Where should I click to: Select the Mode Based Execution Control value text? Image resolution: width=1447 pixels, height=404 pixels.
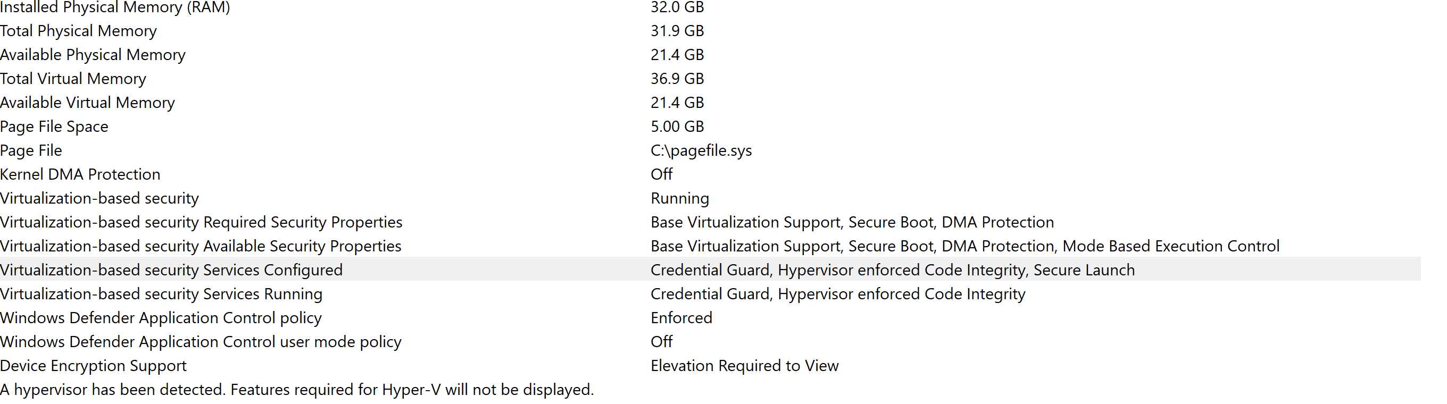pyautogui.click(x=1170, y=246)
